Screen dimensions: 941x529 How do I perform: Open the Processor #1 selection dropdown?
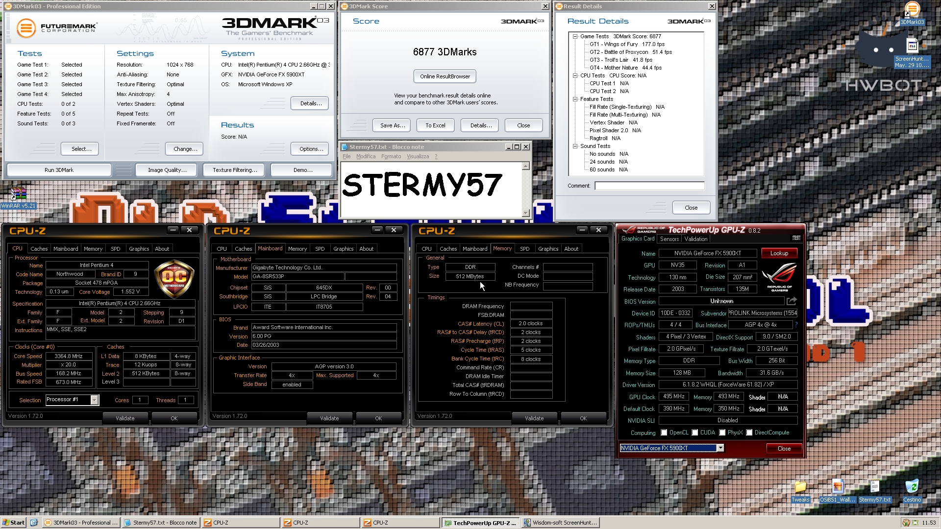click(95, 400)
